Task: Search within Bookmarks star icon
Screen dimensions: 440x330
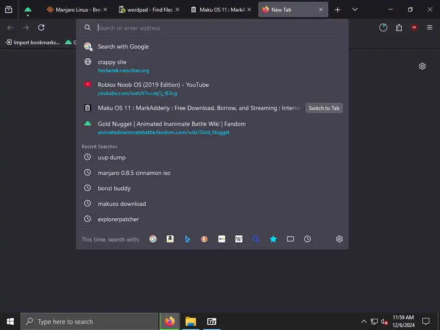Action: [x=273, y=239]
